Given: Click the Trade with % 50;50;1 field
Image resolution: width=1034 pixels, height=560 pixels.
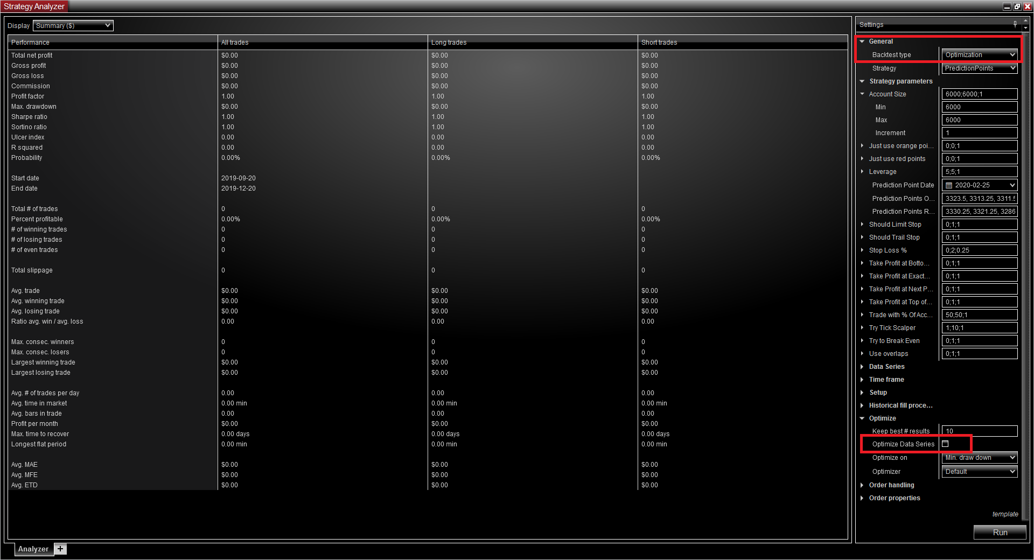Looking at the screenshot, I should point(980,315).
